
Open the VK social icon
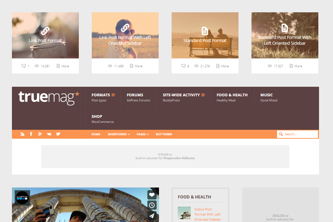pyautogui.click(x=49, y=134)
